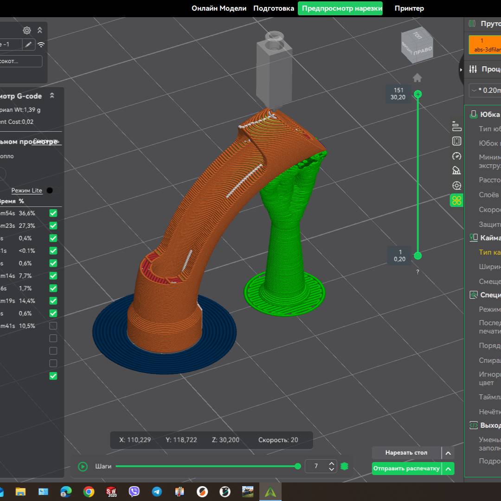This screenshot has height=501, width=501.
Task: Expand options arrow next to Нарезать стол
Action: coord(448,453)
